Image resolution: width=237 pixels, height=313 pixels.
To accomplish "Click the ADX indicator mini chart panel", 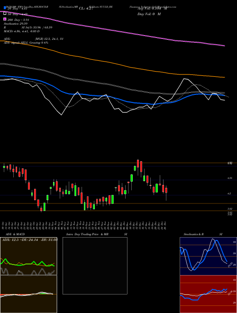I will click(28, 256).
